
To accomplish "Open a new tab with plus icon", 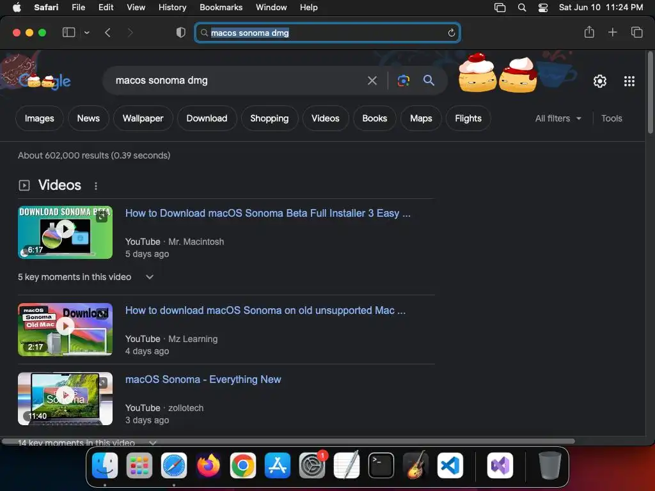I will [612, 32].
